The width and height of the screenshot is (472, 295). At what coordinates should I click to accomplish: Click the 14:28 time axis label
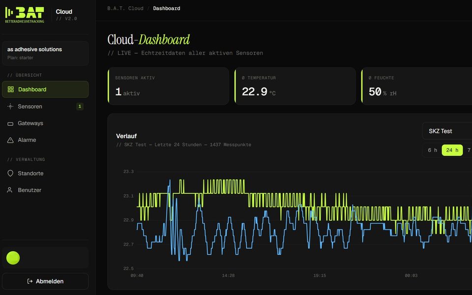[228, 275]
